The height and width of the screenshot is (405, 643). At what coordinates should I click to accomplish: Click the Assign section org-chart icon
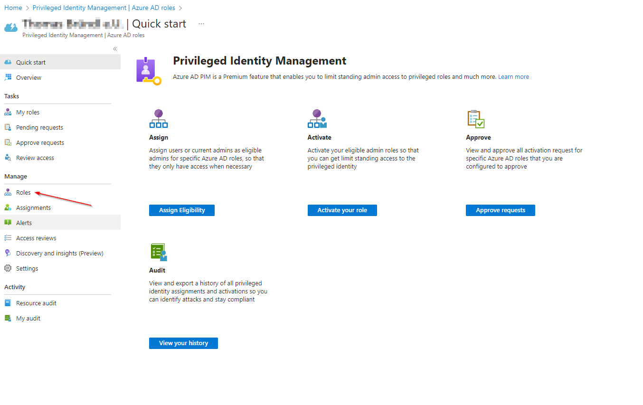159,119
